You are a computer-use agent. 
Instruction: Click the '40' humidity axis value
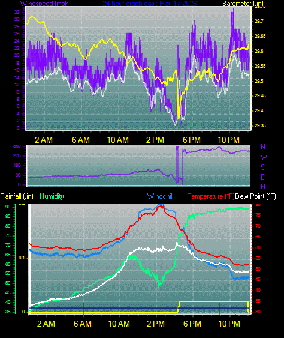click(x=8, y=302)
